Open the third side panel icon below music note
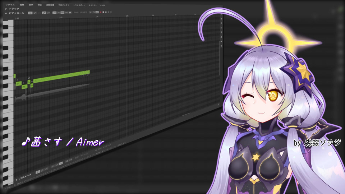 point(221,28)
